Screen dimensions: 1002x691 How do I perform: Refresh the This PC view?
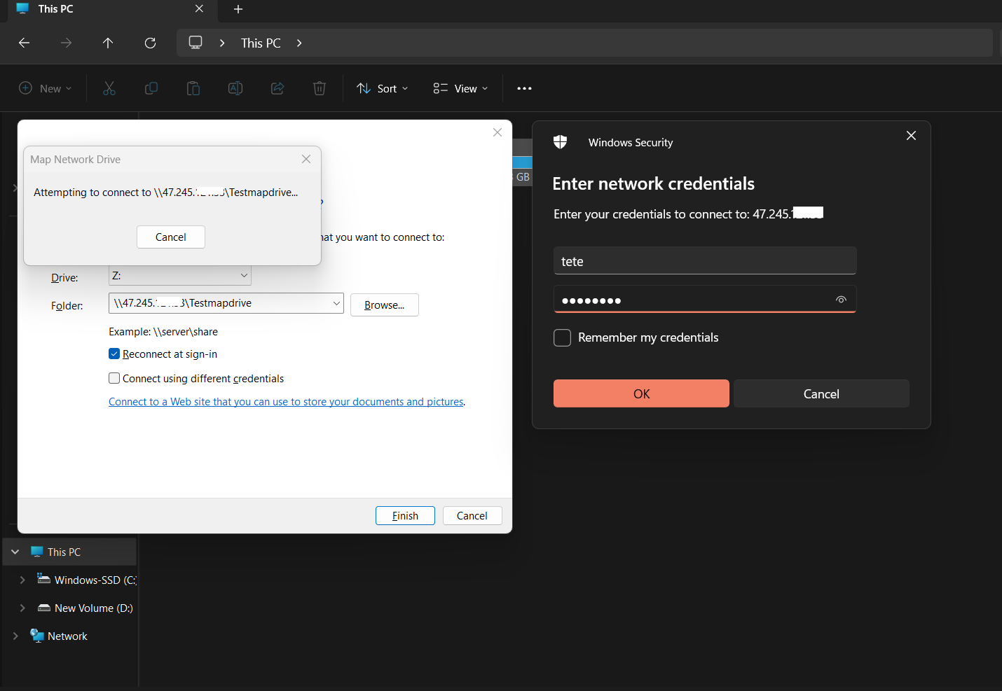tap(150, 43)
